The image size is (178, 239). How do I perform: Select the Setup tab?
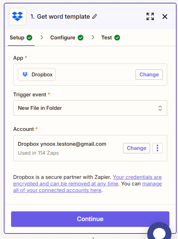tap(21, 38)
